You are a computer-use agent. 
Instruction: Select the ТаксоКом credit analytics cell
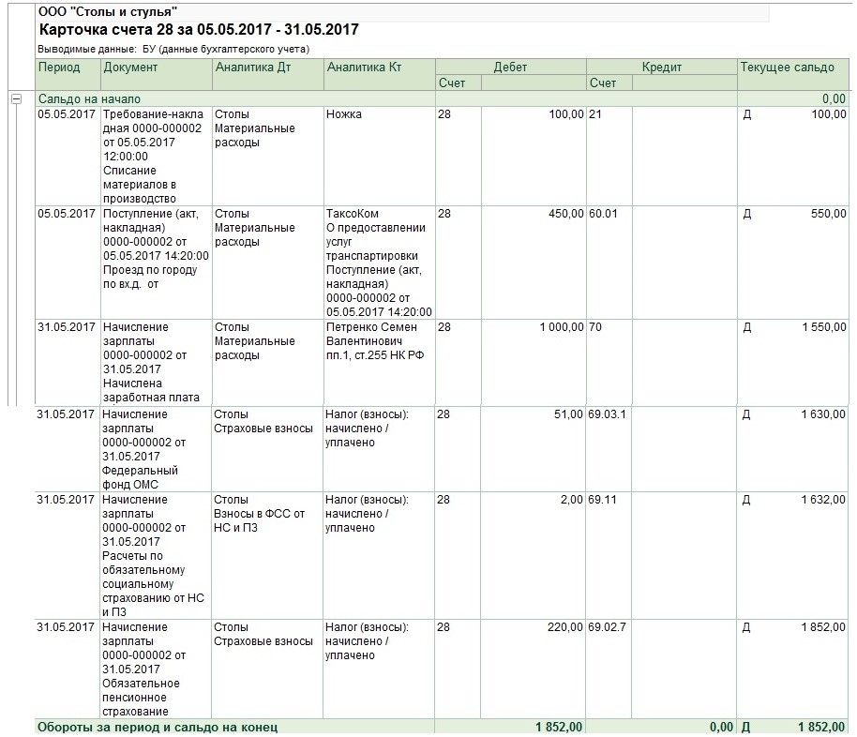(380, 263)
